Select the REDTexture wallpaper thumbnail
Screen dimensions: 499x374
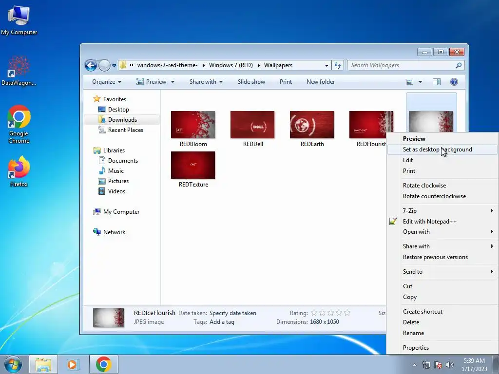[x=193, y=166]
